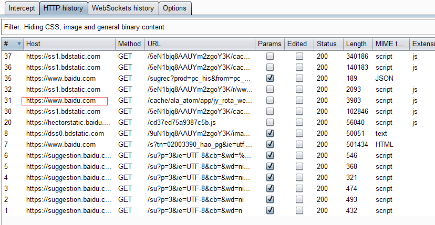
Task: Select row number 30
Action: pyautogui.click(x=8, y=111)
